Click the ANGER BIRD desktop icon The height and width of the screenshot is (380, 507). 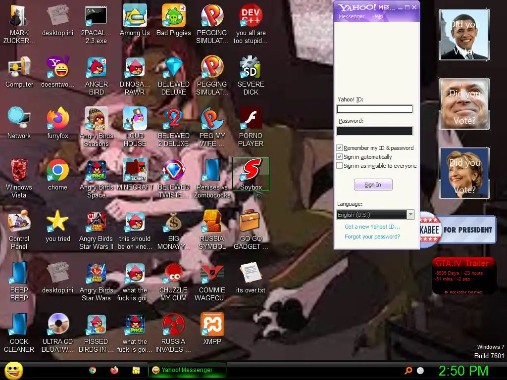96,76
